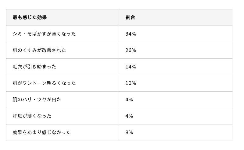Click the 34% value cell
244x150 pixels.
pyautogui.click(x=131, y=34)
